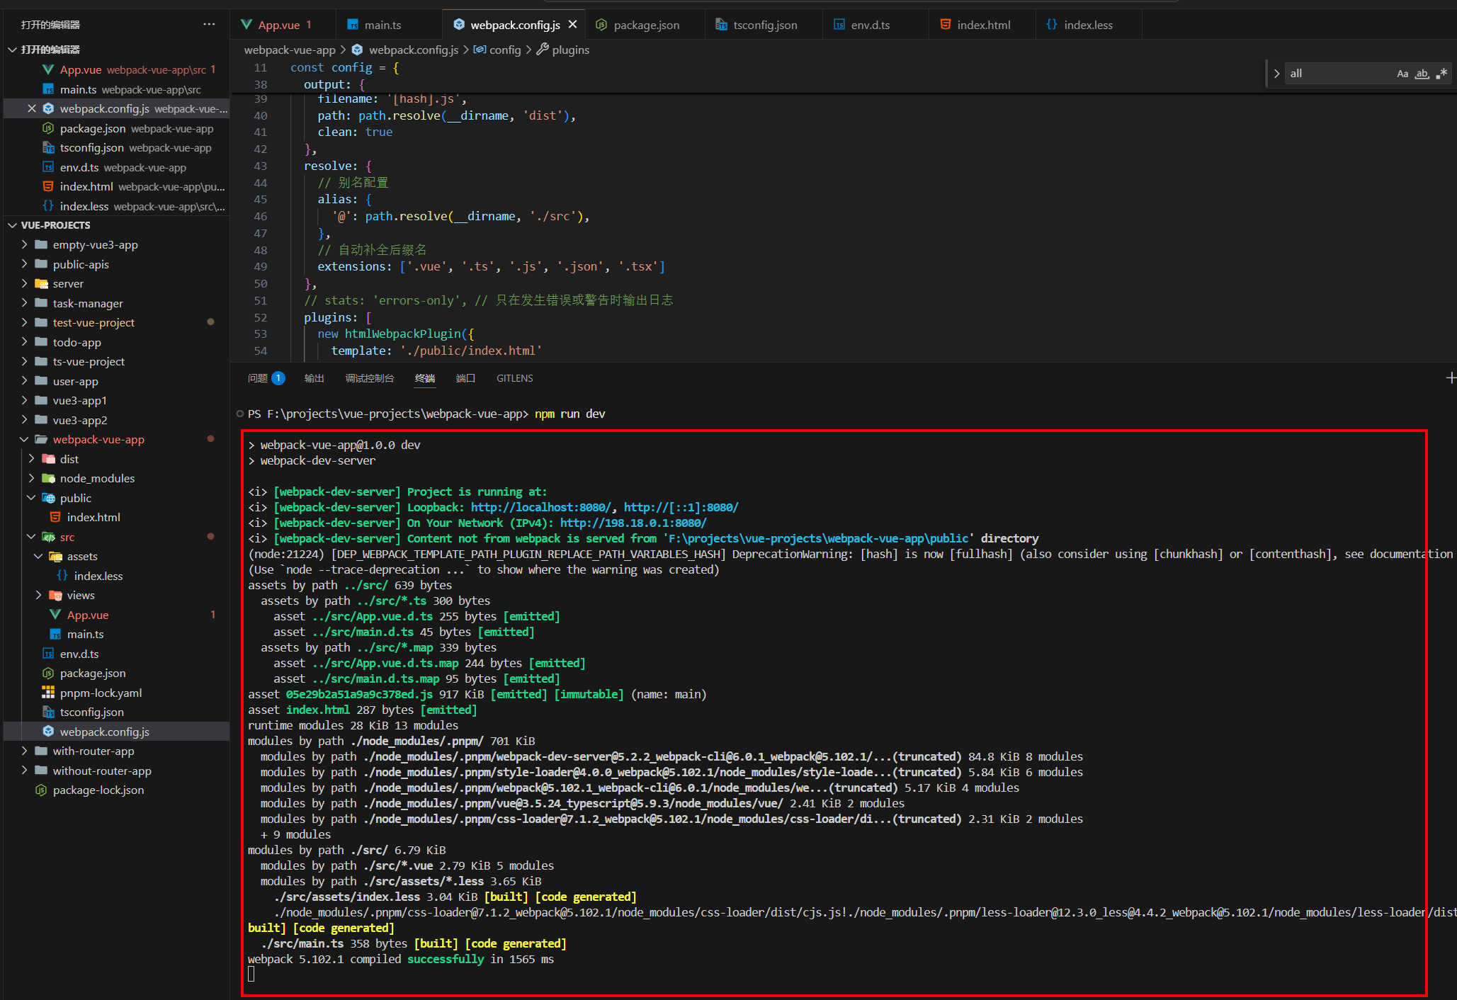Select the index.html tab icon

(x=945, y=25)
